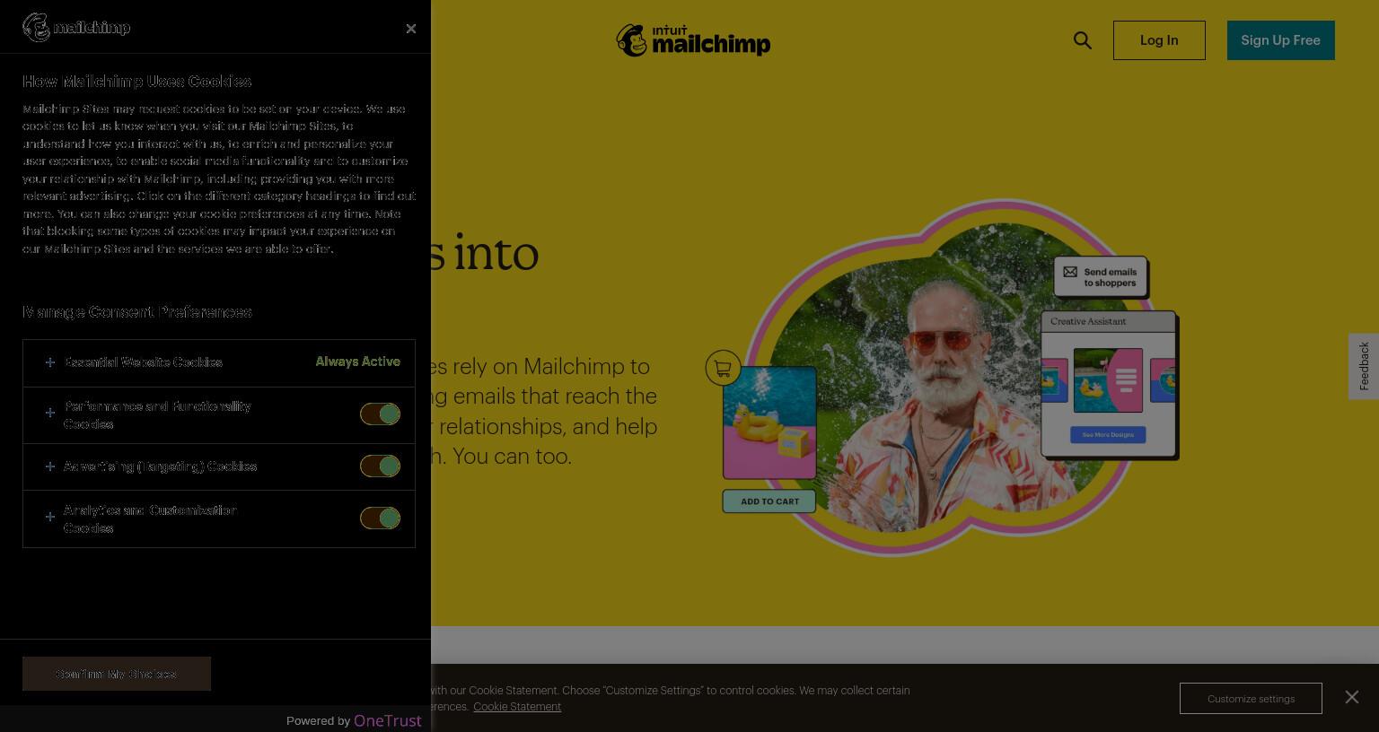Click the Send emails to shoppers card
The width and height of the screenshot is (1379, 732).
(x=1101, y=277)
